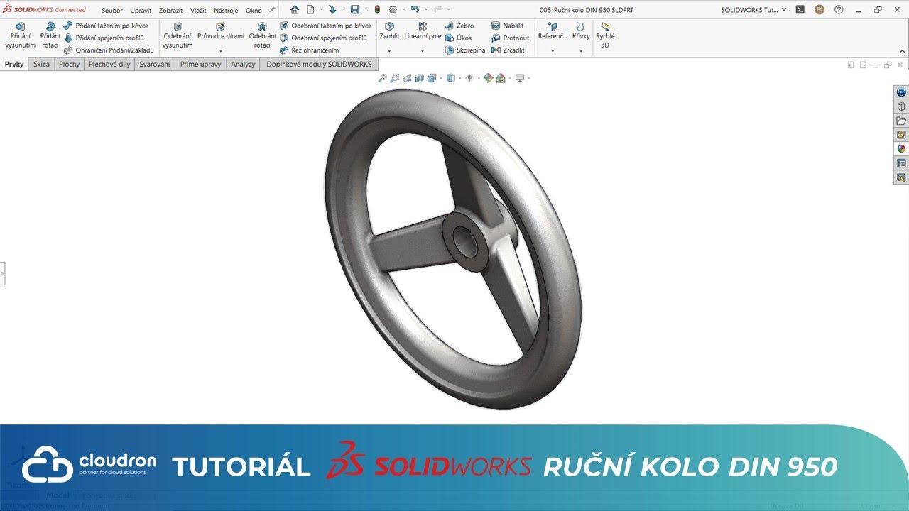
Task: Click Úkos draft tool
Action: pyautogui.click(x=458, y=38)
